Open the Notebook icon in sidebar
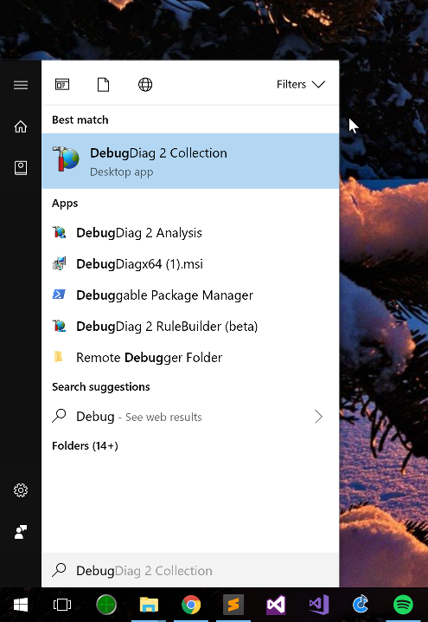The image size is (428, 622). 21,168
